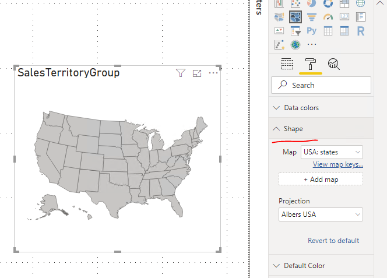
Task: Click the filter funnel icon on visual header
Action: (181, 73)
